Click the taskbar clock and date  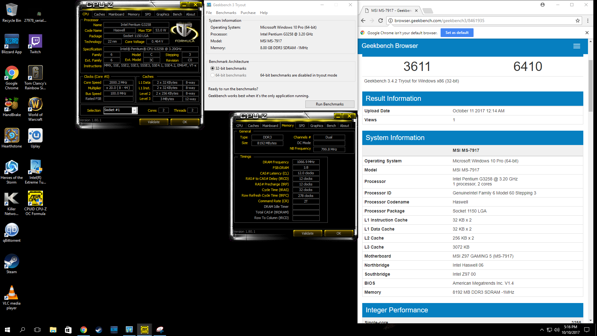pyautogui.click(x=570, y=330)
